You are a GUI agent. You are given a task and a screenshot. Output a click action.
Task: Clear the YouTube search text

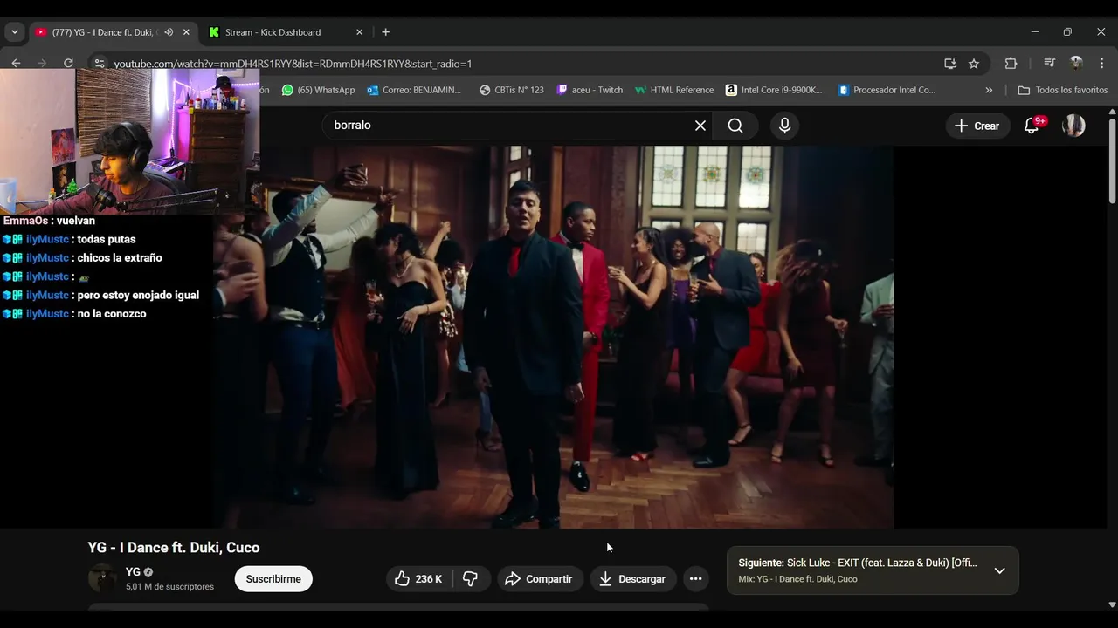coord(700,126)
